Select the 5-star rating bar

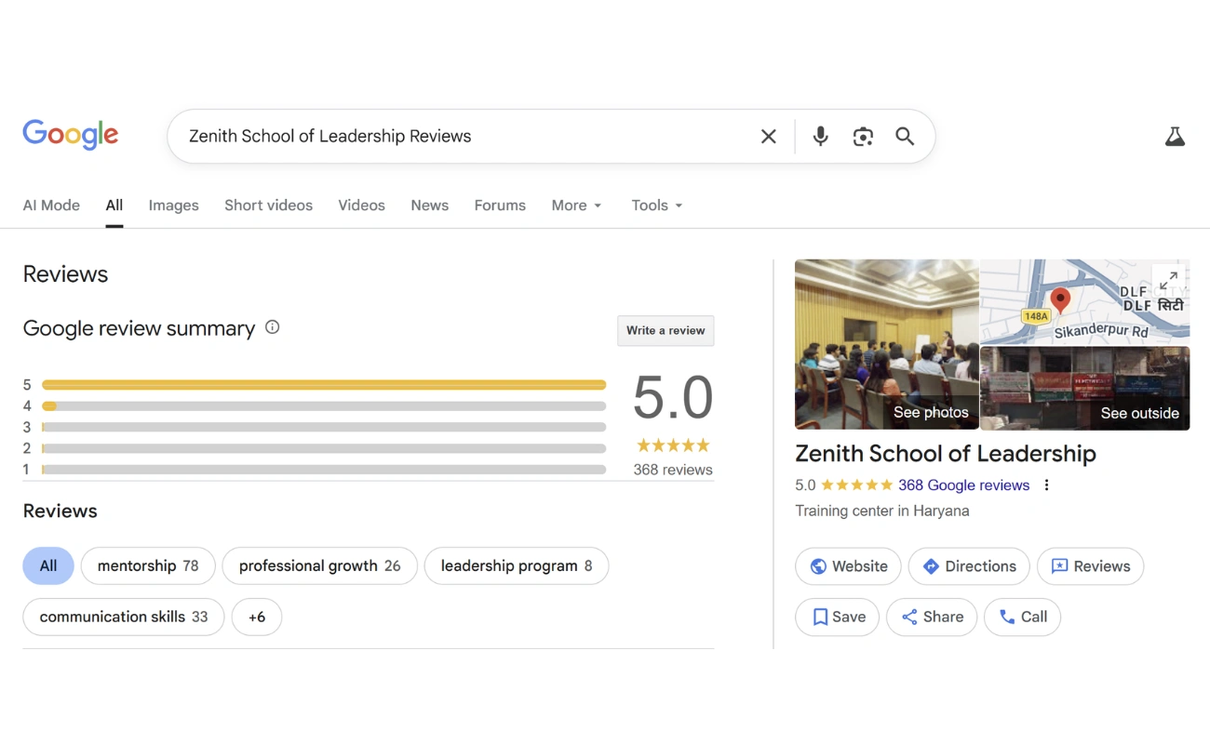pyautogui.click(x=324, y=385)
